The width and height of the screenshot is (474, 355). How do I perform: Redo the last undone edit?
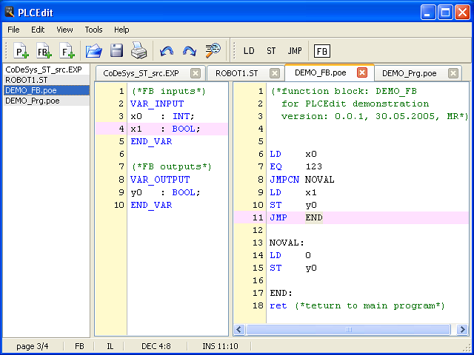click(x=190, y=51)
